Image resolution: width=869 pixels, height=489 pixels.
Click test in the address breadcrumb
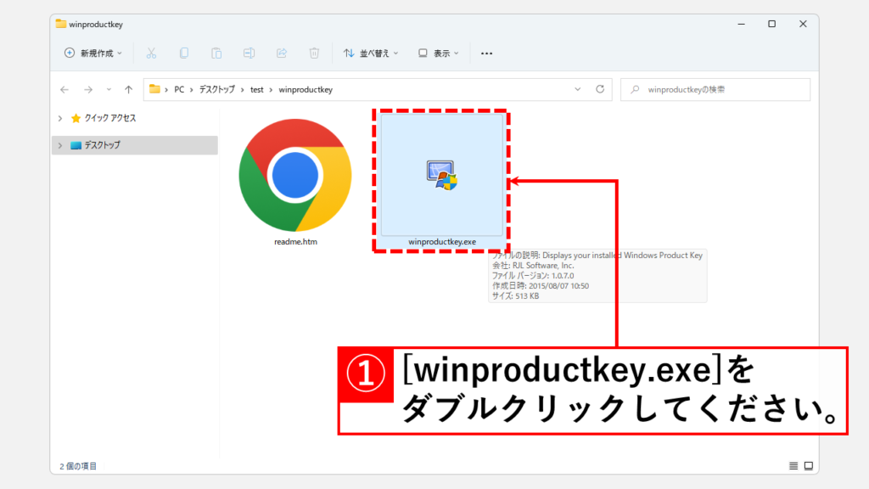pos(256,89)
